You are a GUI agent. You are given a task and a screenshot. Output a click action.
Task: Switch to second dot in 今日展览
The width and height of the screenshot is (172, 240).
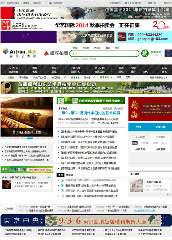click(x=169, y=195)
